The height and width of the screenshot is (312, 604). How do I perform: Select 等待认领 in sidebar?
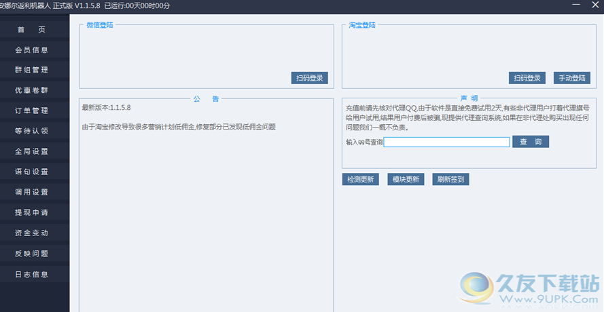[x=31, y=131]
